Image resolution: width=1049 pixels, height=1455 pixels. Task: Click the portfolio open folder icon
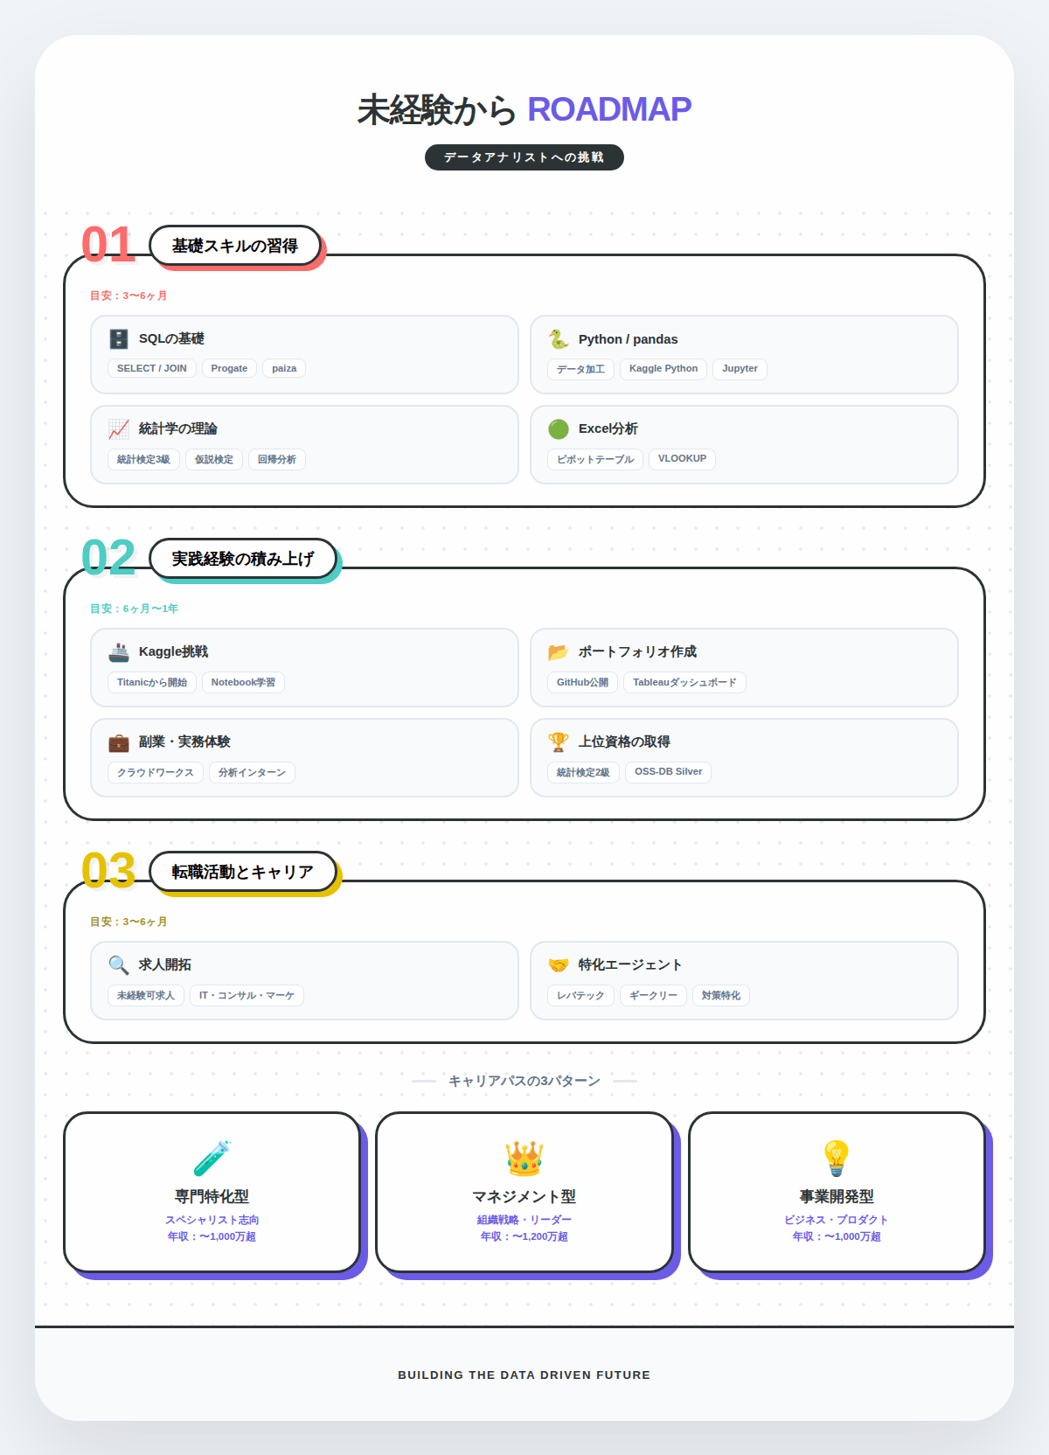pos(559,652)
